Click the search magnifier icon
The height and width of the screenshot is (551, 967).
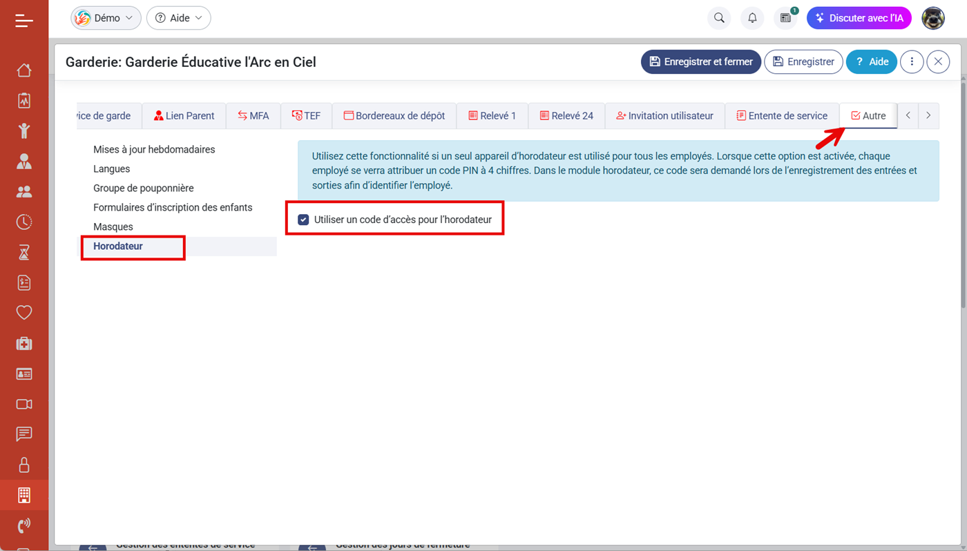pos(719,18)
